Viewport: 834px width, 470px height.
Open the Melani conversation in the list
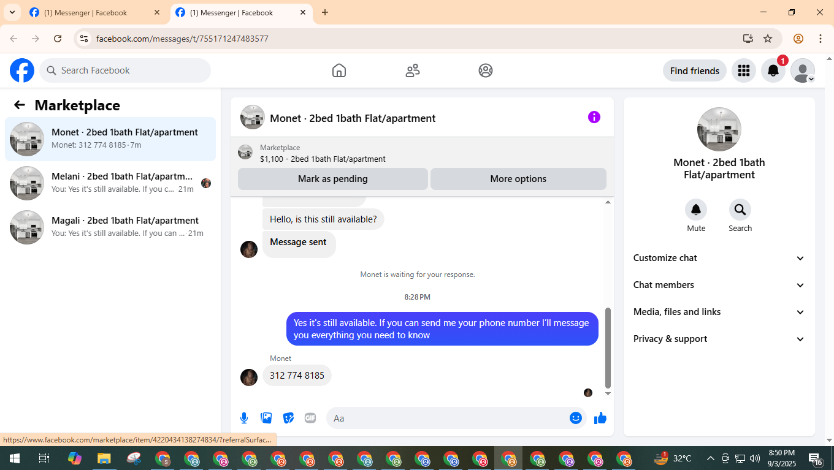[110, 183]
